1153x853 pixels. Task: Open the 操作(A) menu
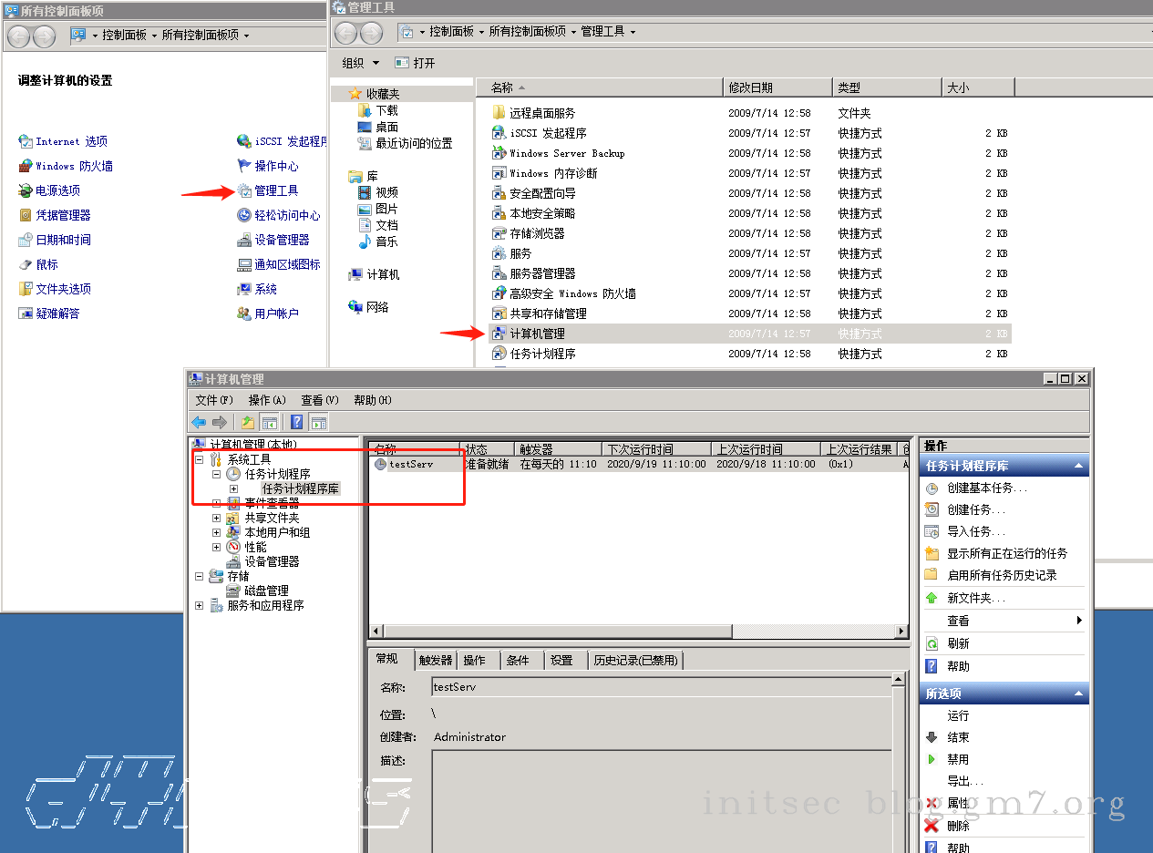click(x=267, y=400)
